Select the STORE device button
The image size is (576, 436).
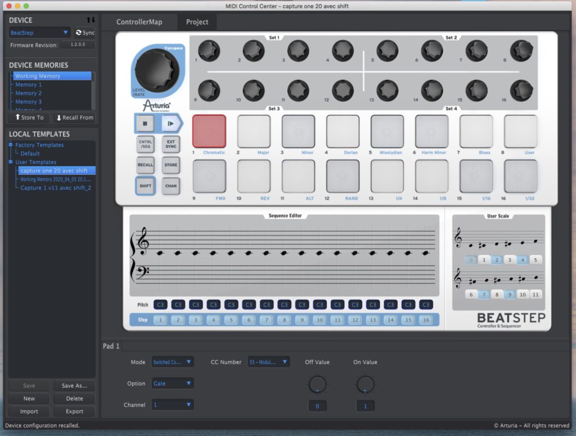tap(171, 165)
